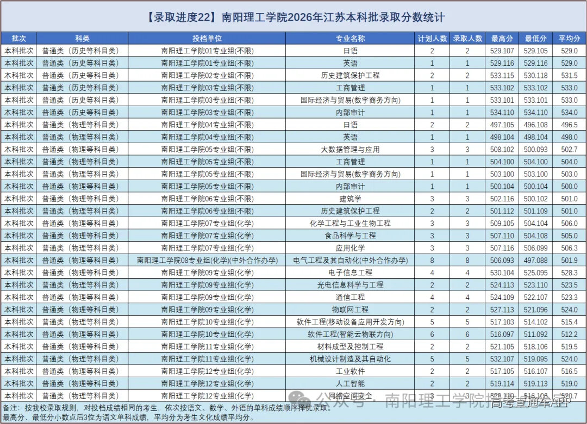587x424 pixels.
Task: Click the major 材料成型及控制工程
Action: 350,346
